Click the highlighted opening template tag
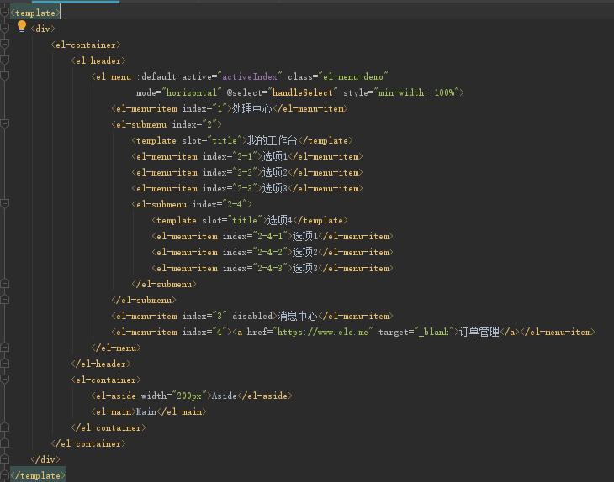The width and height of the screenshot is (614, 482). pyautogui.click(x=35, y=13)
